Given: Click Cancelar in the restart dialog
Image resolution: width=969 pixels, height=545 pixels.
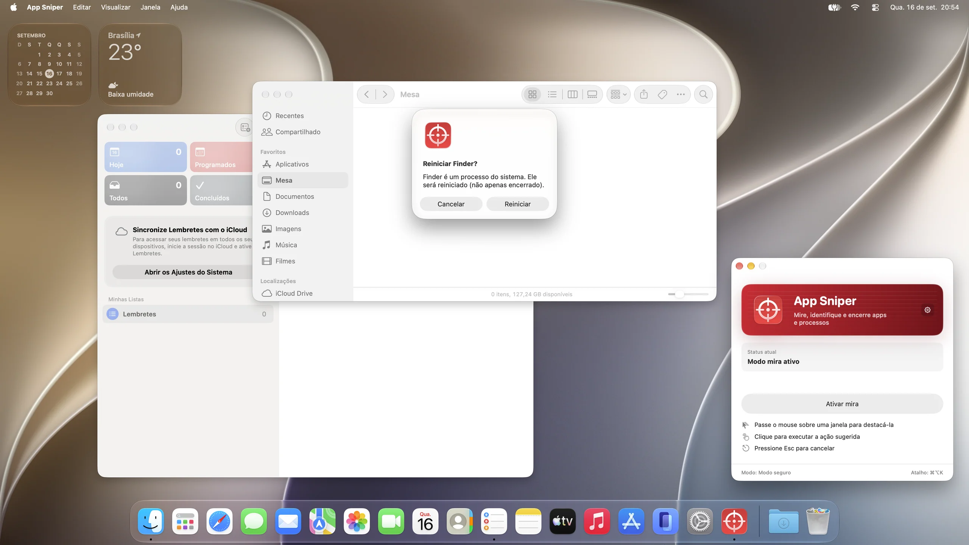Looking at the screenshot, I should 451,204.
